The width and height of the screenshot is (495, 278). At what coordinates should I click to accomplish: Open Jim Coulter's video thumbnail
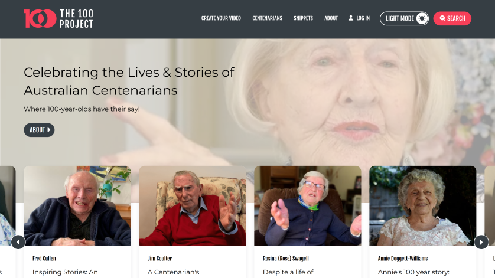pos(193,206)
